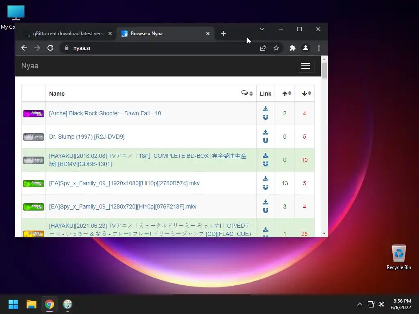Open Spy_x_Family_09 1280x720 mkv link

pos(123,206)
